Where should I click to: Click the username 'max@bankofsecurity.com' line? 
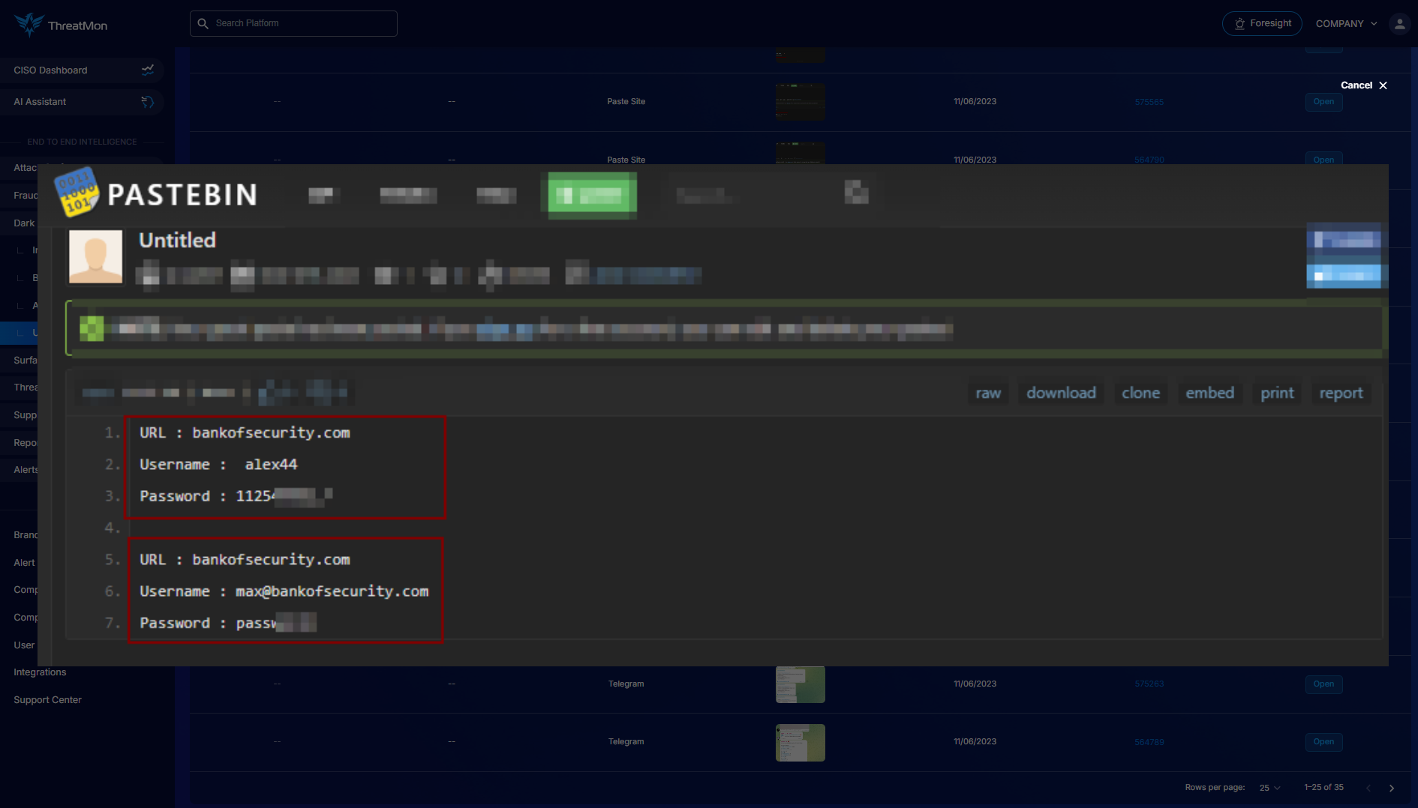point(284,591)
